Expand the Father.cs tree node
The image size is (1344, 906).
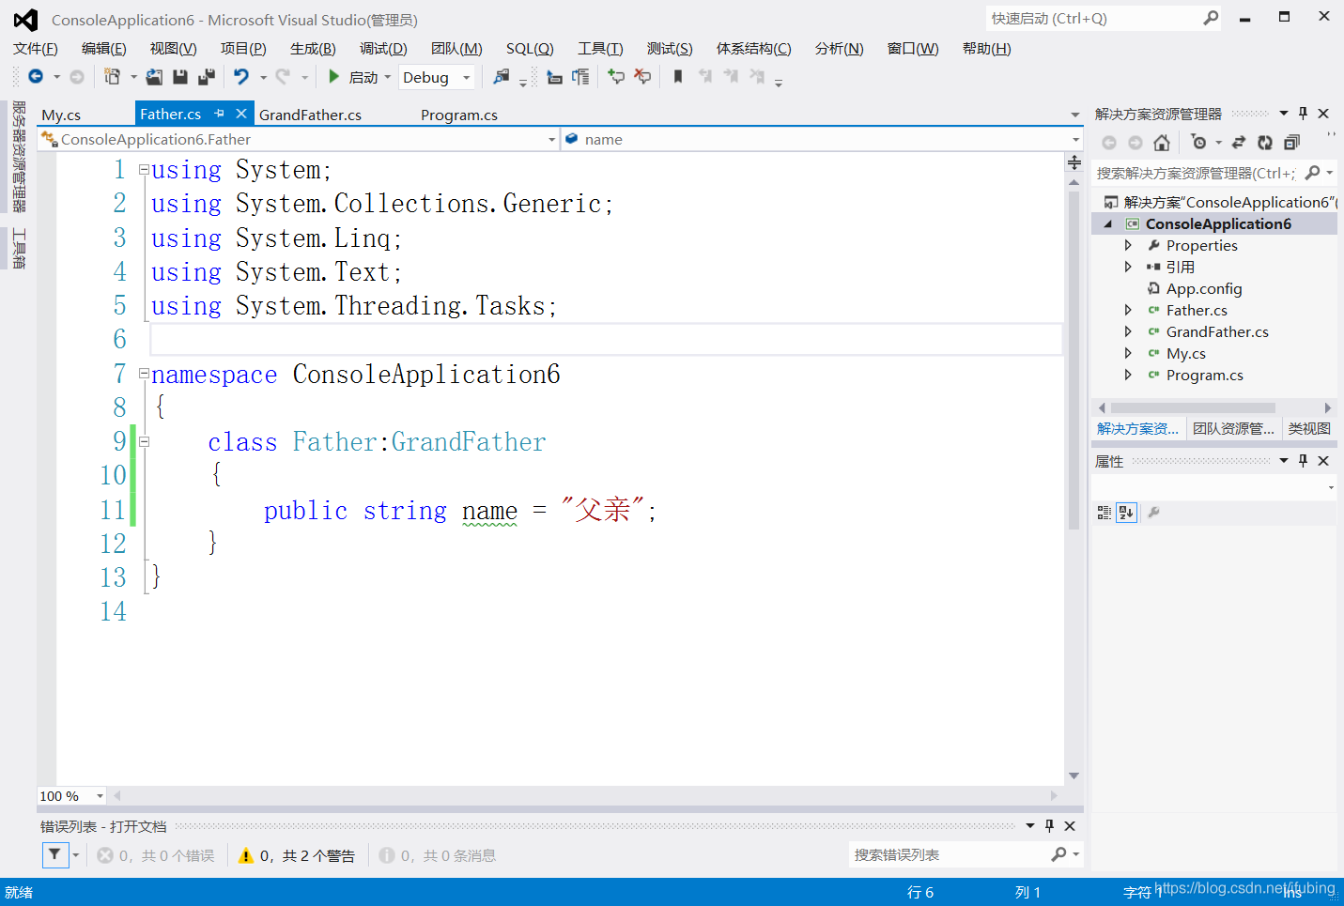pos(1128,310)
